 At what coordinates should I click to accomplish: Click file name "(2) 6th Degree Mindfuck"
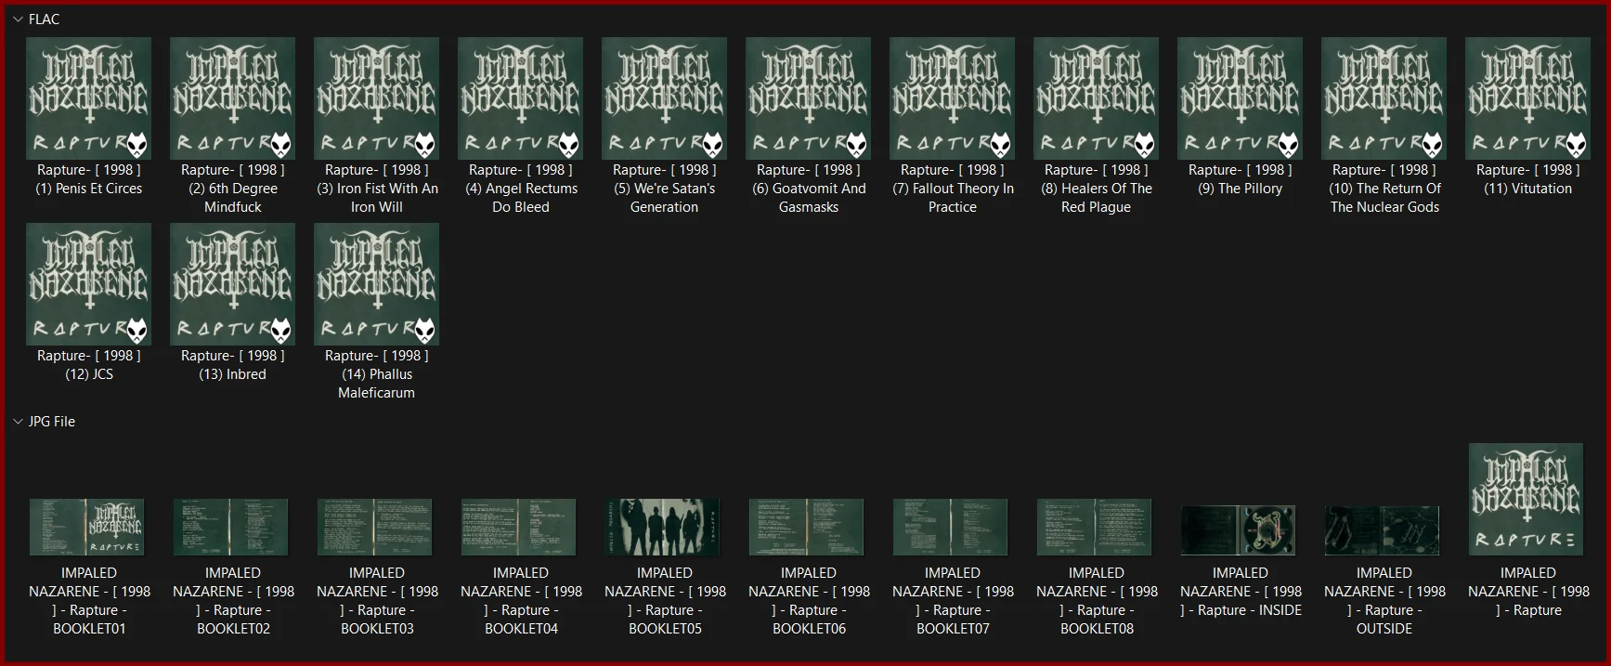(233, 189)
